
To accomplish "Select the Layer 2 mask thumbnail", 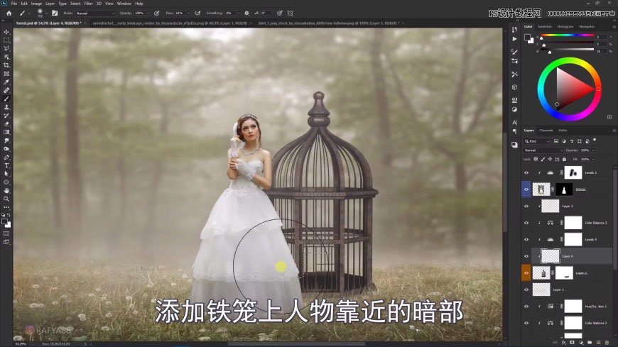I will coord(564,273).
